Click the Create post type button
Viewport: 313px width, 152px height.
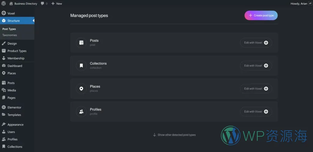(x=261, y=15)
